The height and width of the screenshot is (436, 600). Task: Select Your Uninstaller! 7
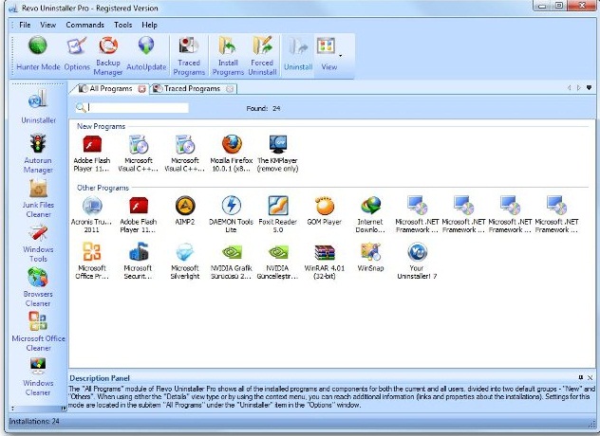click(417, 261)
